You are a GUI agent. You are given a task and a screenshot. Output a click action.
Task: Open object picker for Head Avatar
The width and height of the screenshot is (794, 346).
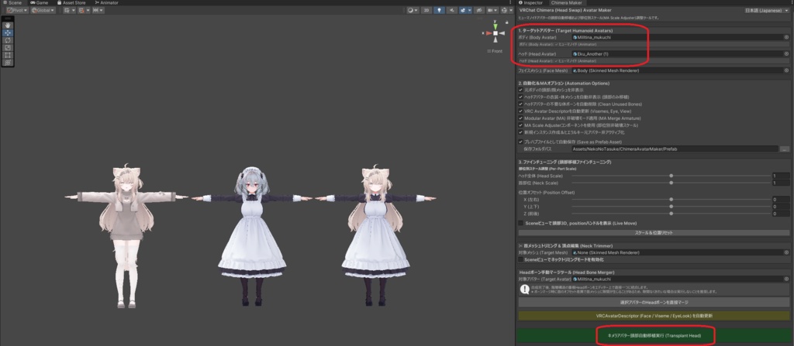point(786,53)
